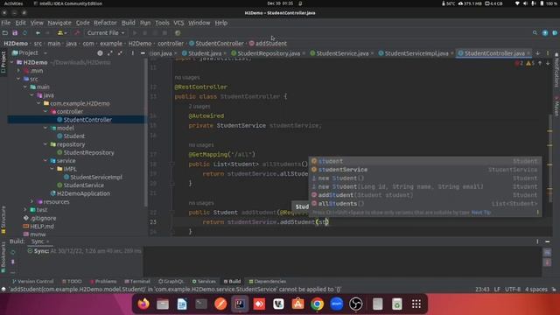Screen dimensions: 560x315
Task: Click the editor tabs list dropdown arrow
Action: coord(538,53)
